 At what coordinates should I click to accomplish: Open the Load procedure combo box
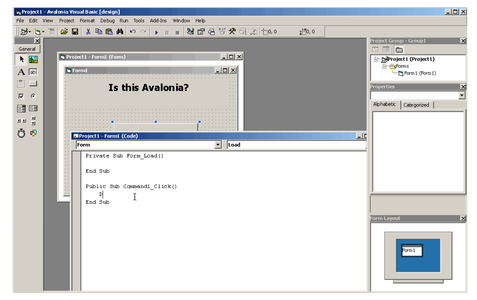pos(297,145)
